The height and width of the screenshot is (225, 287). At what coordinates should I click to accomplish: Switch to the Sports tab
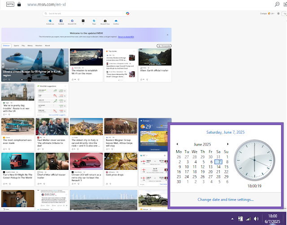16,46
